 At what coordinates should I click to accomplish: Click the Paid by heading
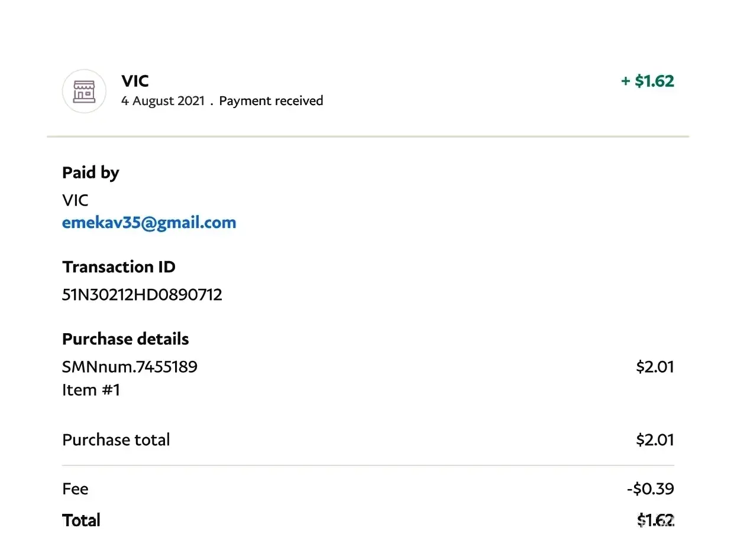tap(90, 173)
